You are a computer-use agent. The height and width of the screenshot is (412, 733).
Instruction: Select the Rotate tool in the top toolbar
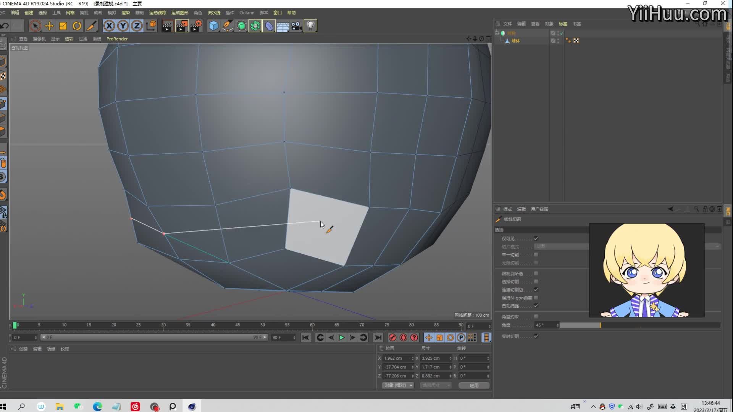[x=77, y=26]
